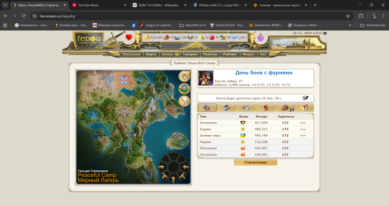The height and width of the screenshot is (206, 389).
Task: Open the Форум menu item
Action: 249,54
